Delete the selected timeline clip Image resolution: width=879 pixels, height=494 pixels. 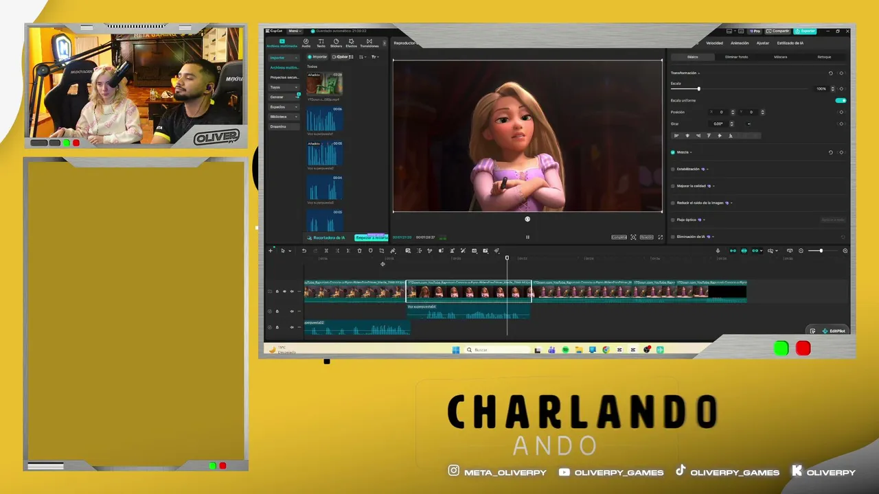[359, 250]
